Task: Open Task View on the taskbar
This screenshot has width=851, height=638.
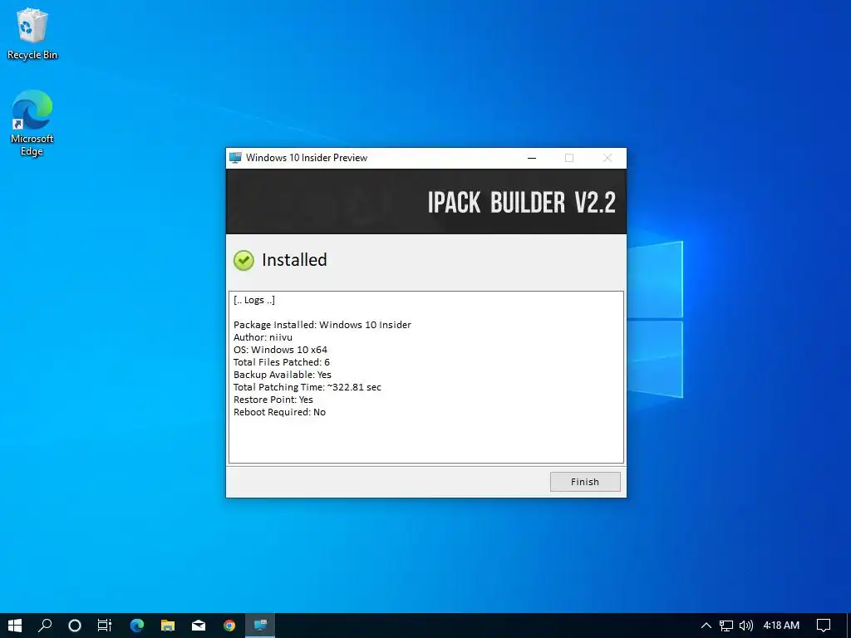Action: tap(105, 626)
